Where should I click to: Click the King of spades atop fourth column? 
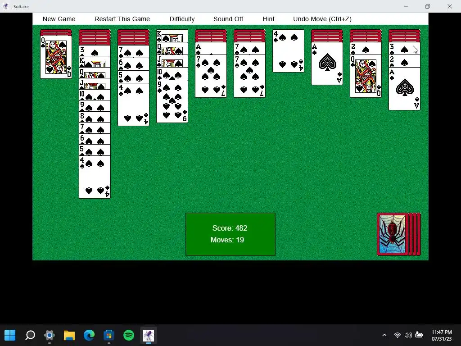click(172, 36)
